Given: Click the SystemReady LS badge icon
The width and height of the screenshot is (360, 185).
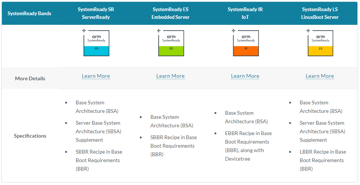Looking at the screenshot, I should tap(320, 43).
